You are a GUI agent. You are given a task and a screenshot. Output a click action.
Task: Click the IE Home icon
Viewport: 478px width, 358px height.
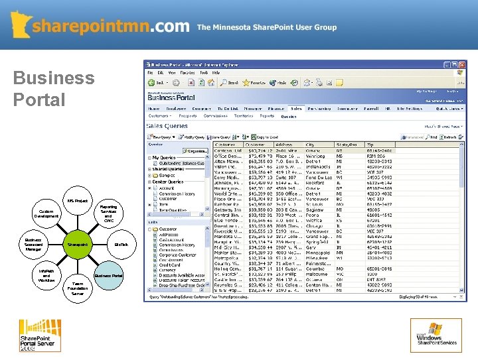[x=211, y=82]
